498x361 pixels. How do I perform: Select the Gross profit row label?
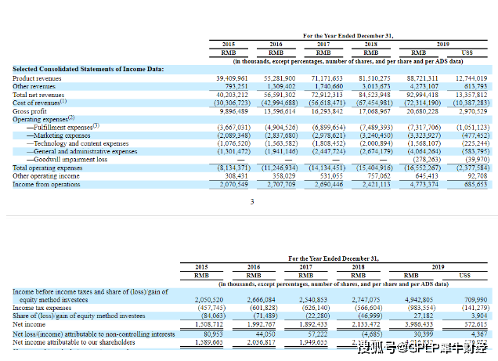(x=31, y=110)
